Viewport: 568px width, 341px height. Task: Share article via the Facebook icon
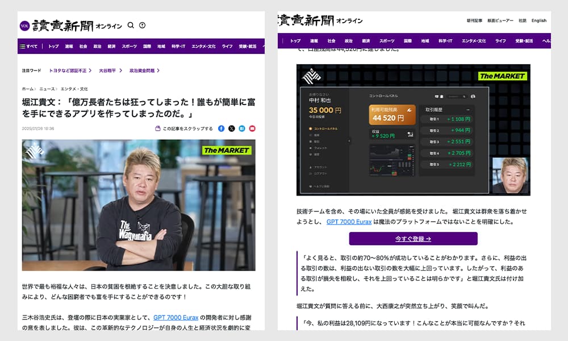(x=222, y=128)
